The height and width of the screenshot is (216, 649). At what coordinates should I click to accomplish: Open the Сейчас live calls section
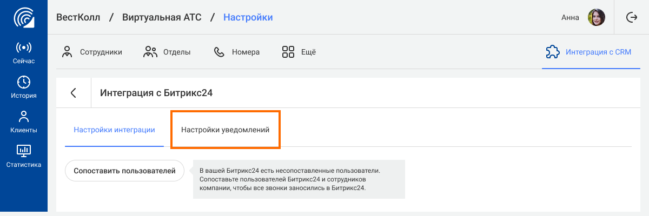24,53
